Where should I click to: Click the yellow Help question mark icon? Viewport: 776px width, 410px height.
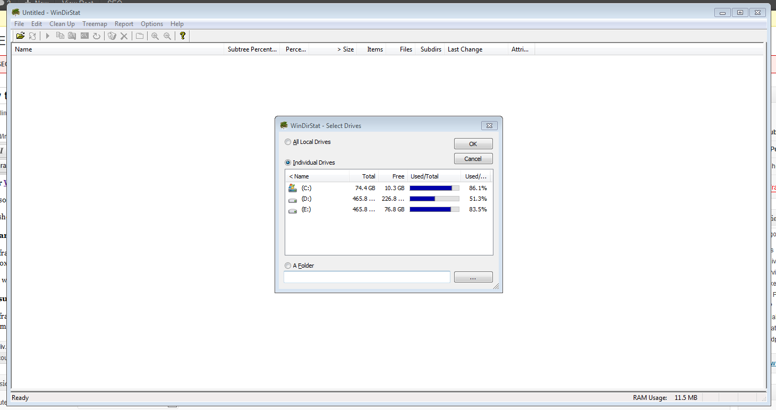tap(182, 36)
